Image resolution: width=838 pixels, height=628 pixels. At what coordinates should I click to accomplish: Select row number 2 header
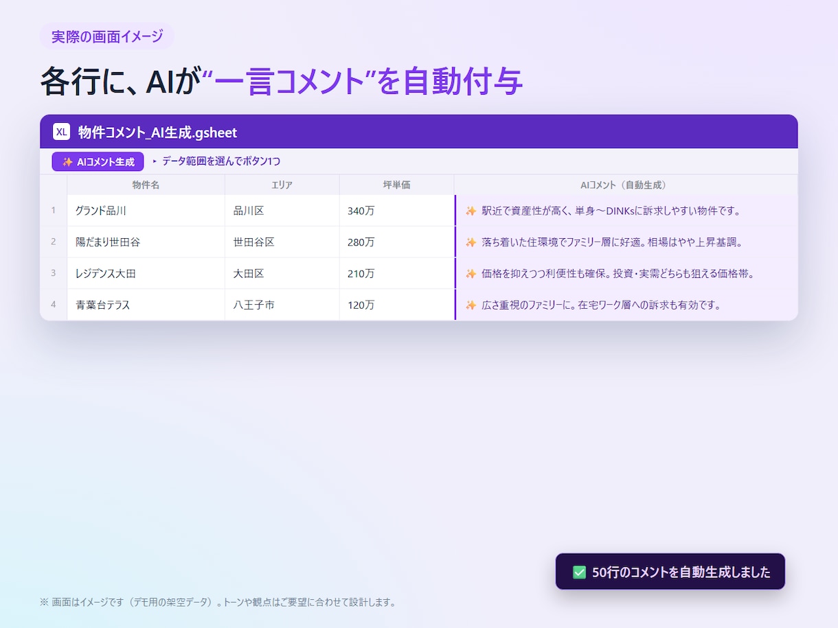[x=54, y=242]
